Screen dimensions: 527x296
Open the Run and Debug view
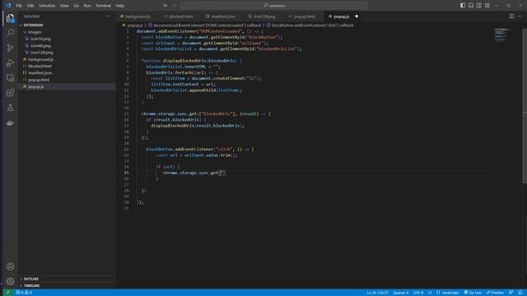10,62
